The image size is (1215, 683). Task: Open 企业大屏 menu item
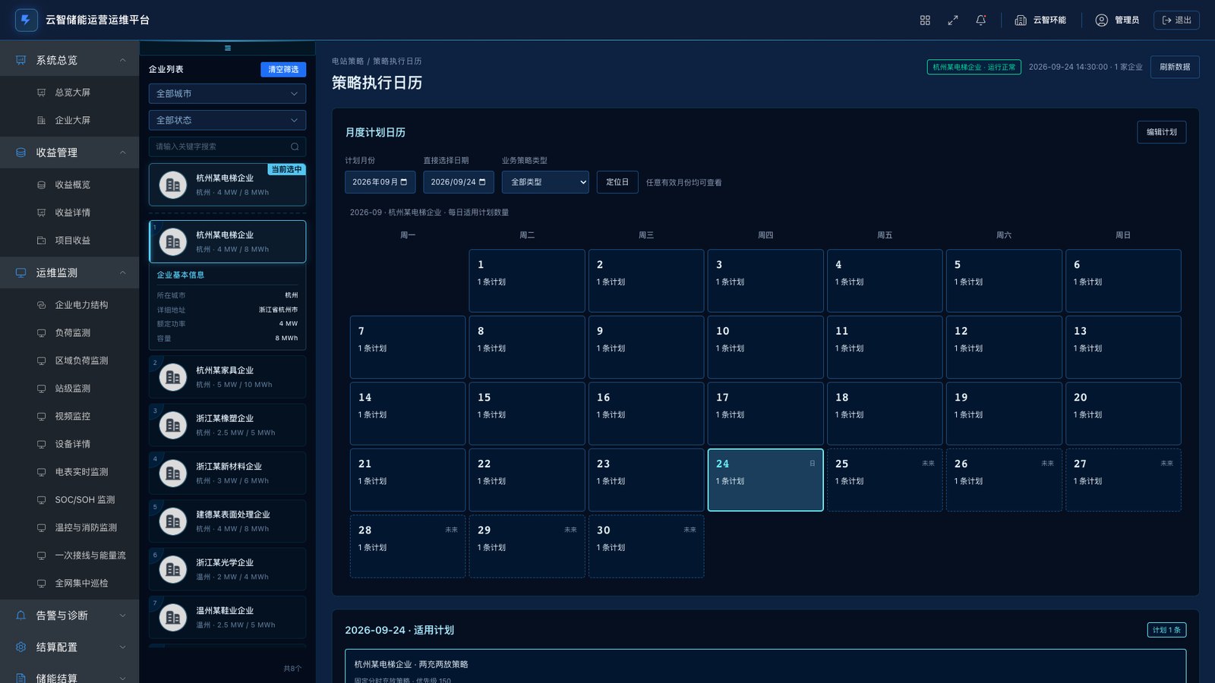pyautogui.click(x=70, y=120)
